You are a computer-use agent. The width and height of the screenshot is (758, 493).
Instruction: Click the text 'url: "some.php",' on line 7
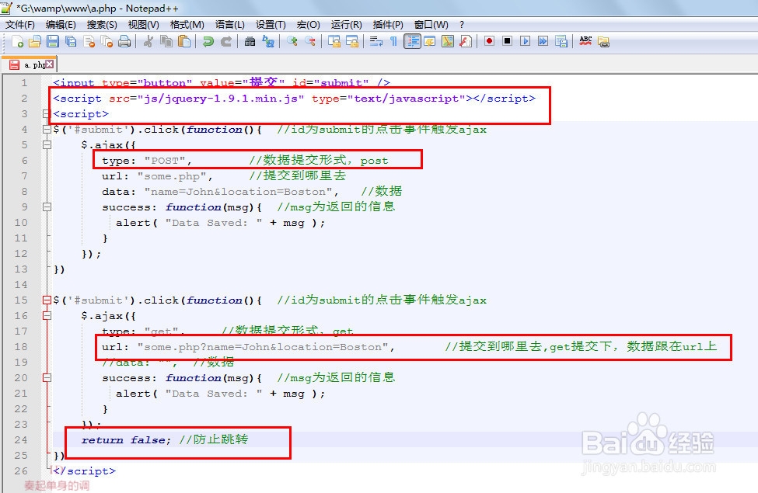[157, 176]
